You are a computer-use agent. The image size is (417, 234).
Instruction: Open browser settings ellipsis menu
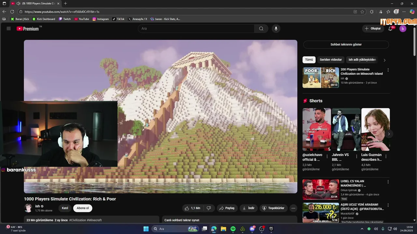(x=404, y=12)
